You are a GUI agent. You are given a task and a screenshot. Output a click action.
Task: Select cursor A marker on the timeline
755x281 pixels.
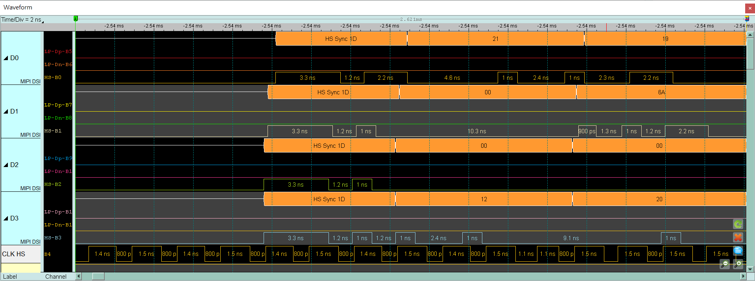(76, 18)
